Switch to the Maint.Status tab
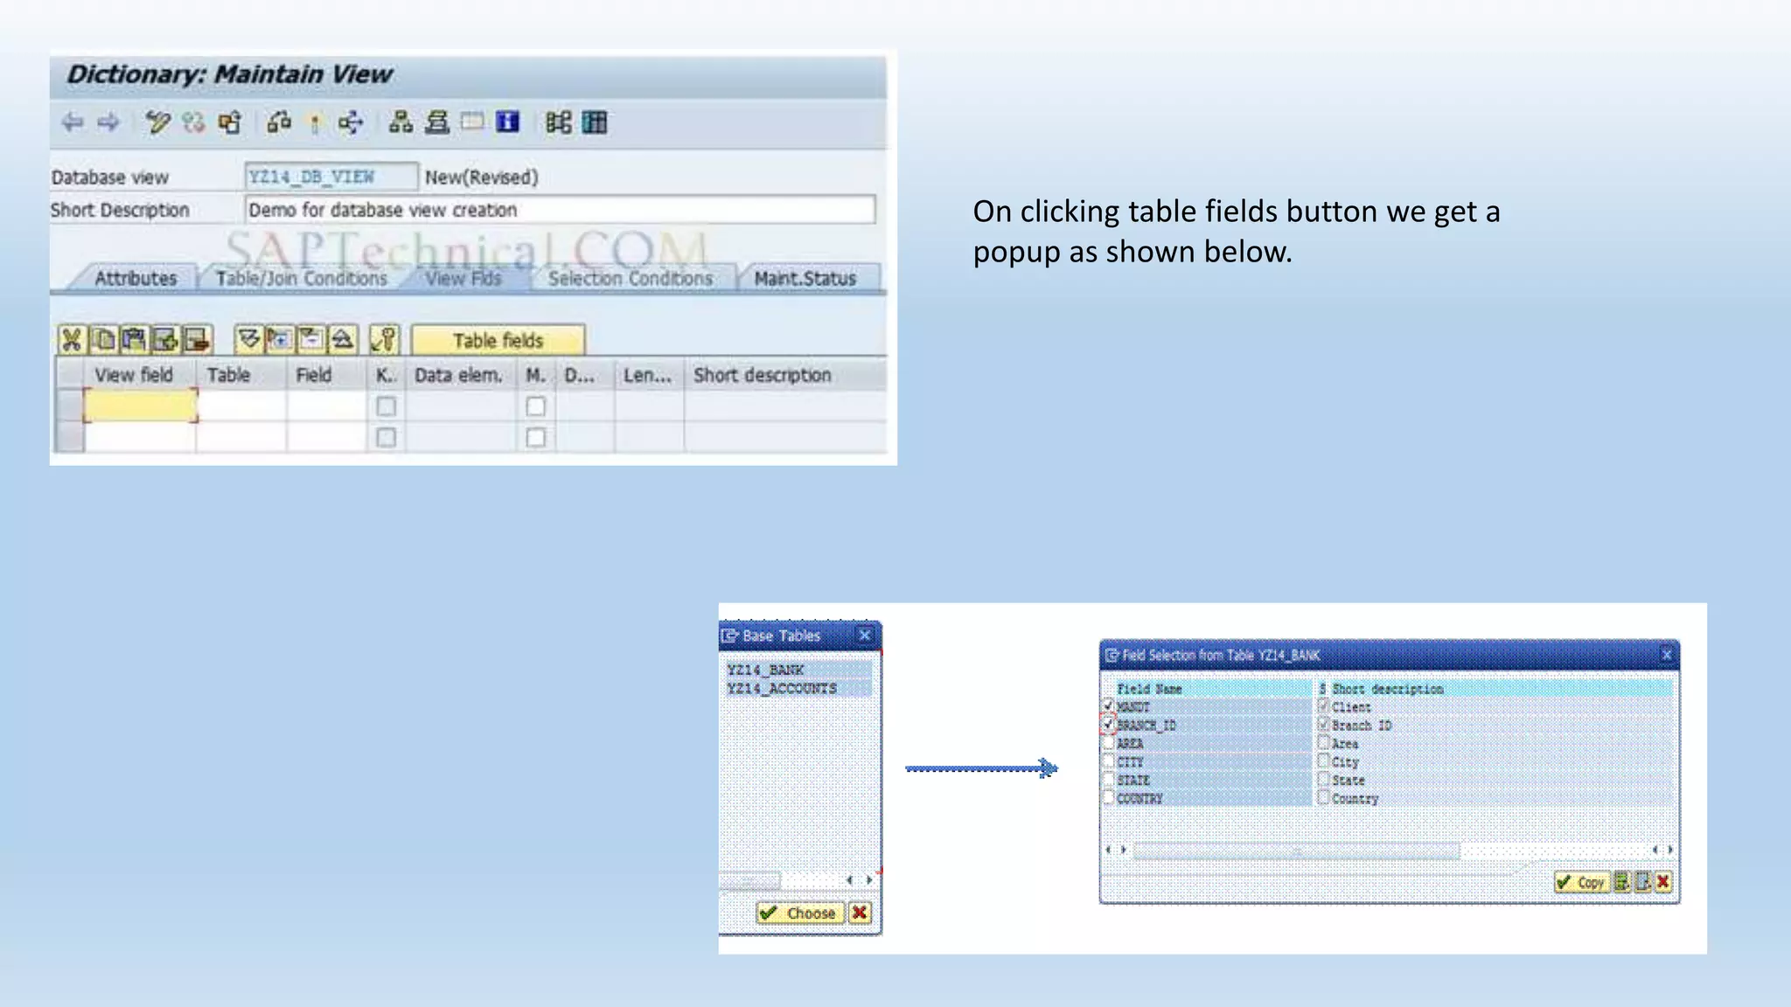 pos(805,278)
